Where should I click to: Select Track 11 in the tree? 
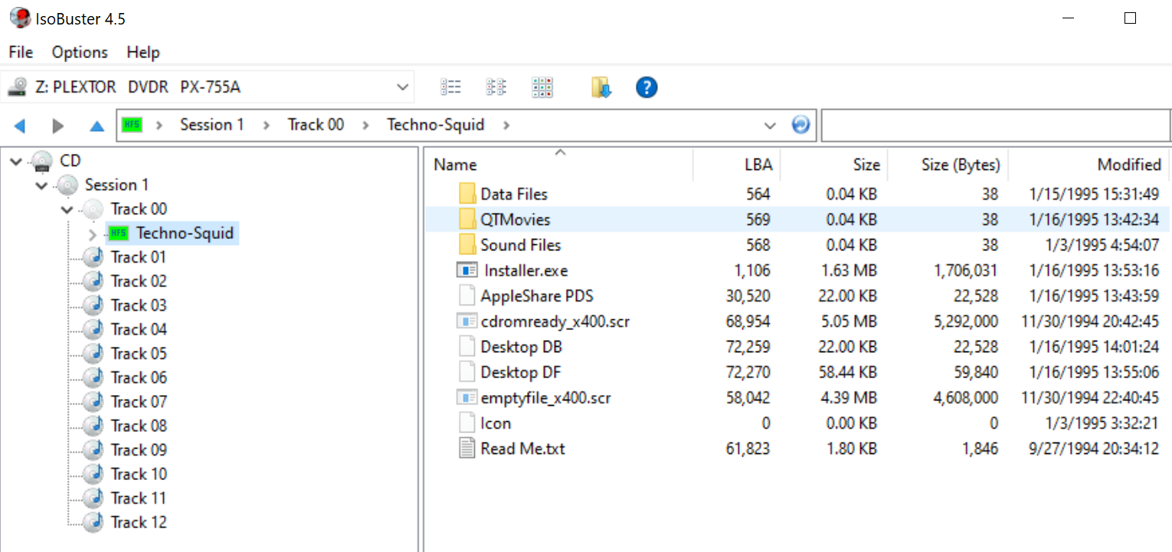click(139, 498)
